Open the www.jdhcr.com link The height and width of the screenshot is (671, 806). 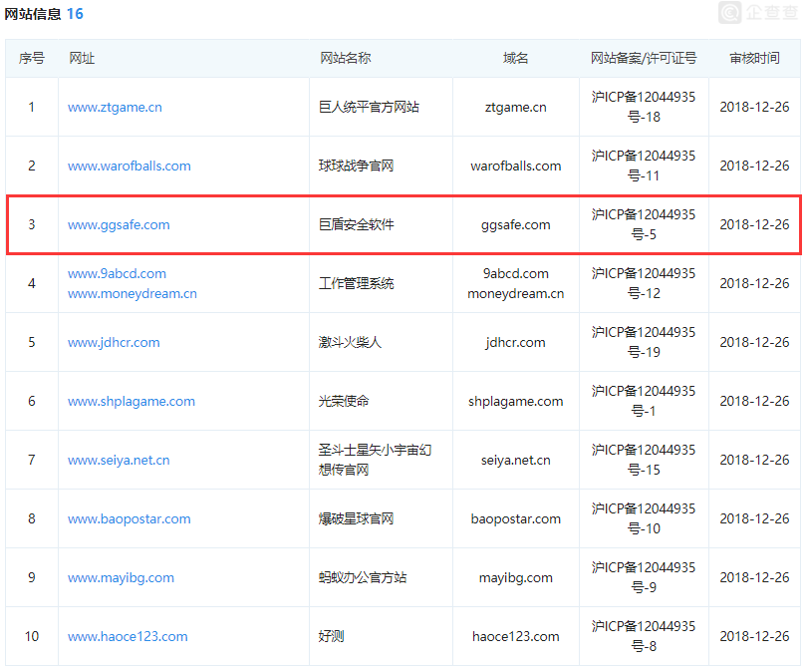click(x=114, y=342)
